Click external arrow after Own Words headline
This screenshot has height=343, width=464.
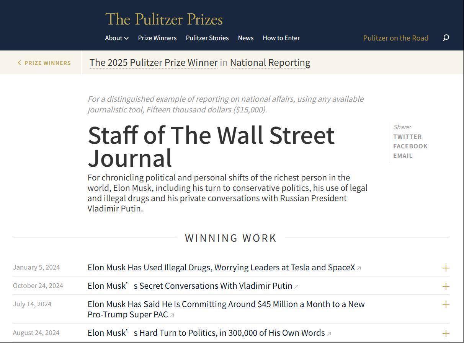[x=329, y=334]
